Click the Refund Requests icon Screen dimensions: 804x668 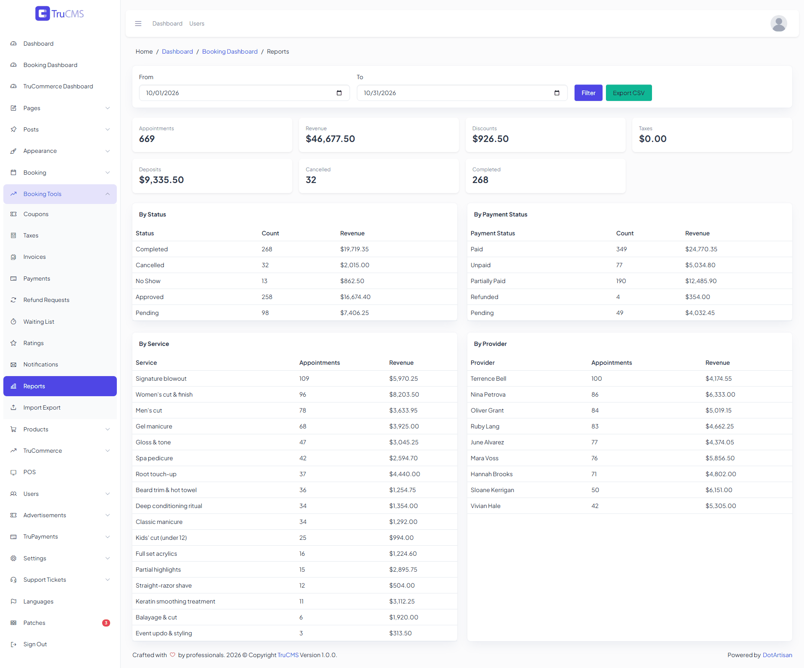13,300
